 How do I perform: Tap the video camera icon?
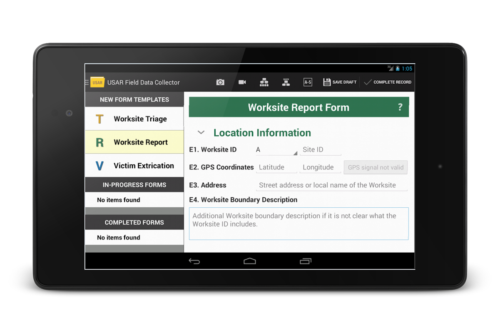242,82
